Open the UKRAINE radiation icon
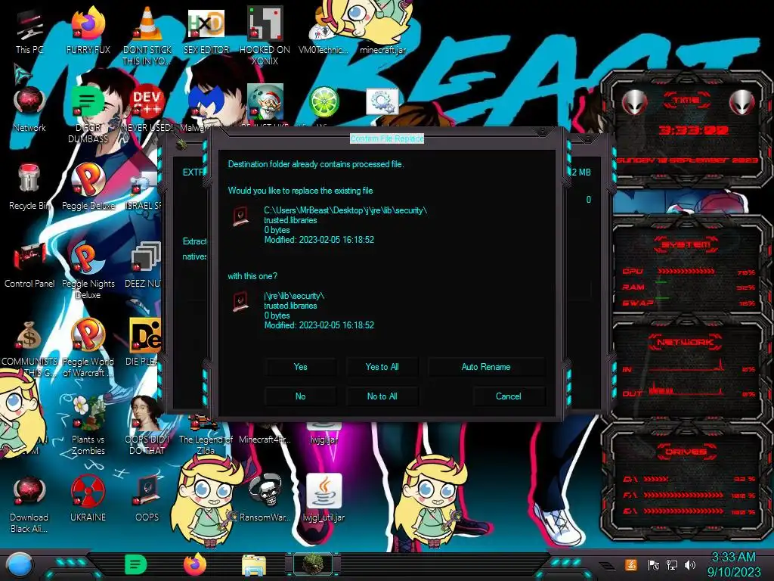Viewport: 774px width, 581px height. 88,498
